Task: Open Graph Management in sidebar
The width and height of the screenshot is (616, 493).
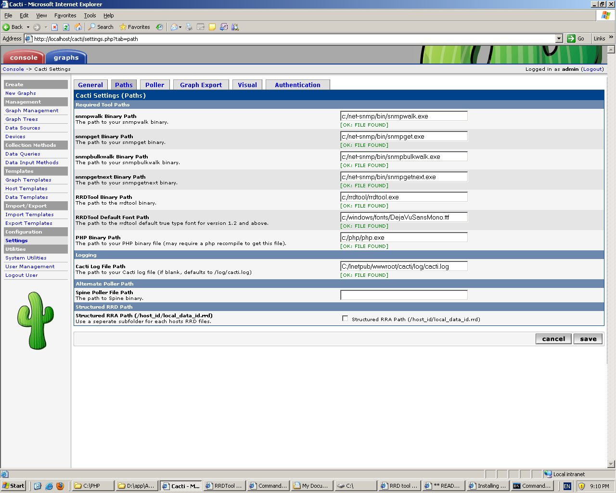Action: [32, 110]
